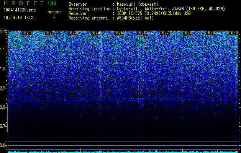
Task: Click the 1630 time marker
Action: (x=233, y=33)
